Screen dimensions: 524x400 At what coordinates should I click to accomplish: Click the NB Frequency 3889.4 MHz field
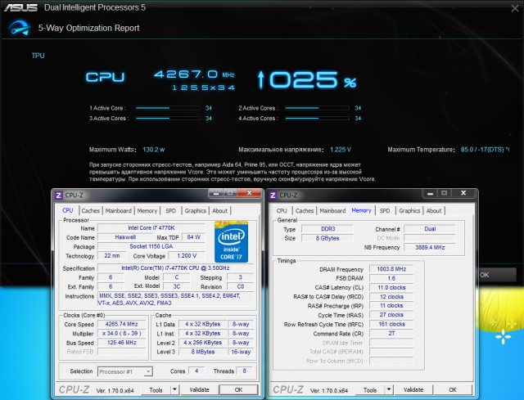tap(430, 247)
